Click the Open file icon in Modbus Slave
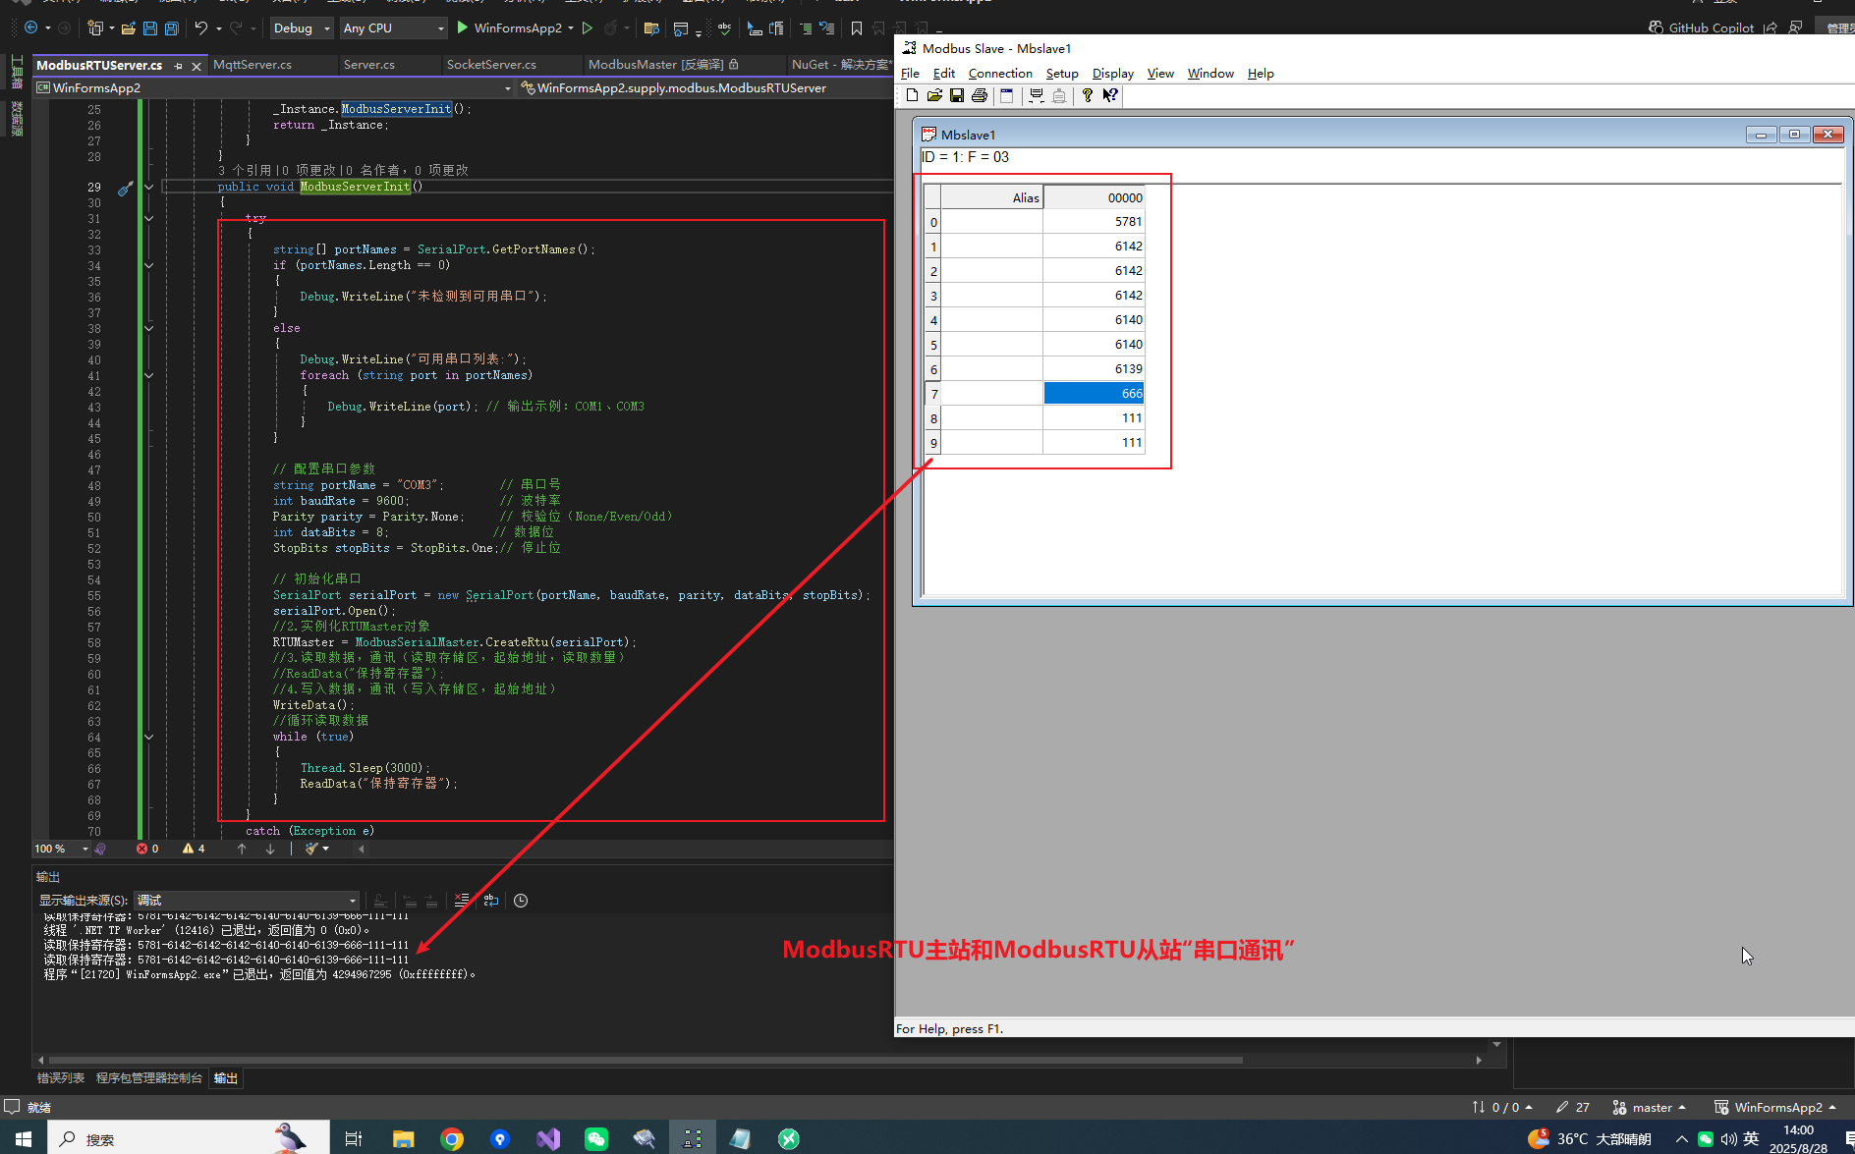The width and height of the screenshot is (1855, 1154). (934, 95)
